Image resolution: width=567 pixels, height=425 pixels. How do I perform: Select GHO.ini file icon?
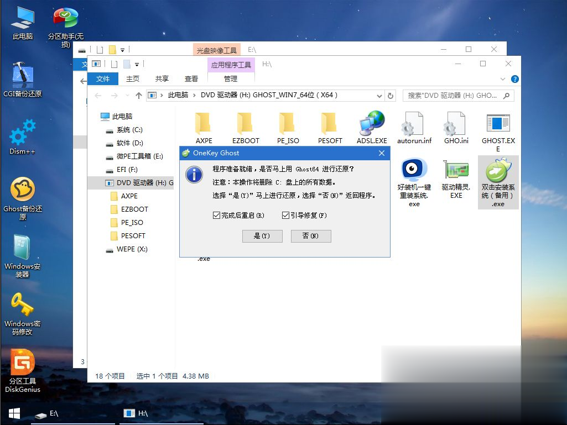click(x=456, y=128)
